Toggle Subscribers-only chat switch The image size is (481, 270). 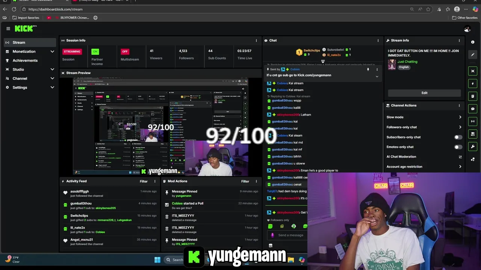(458, 137)
